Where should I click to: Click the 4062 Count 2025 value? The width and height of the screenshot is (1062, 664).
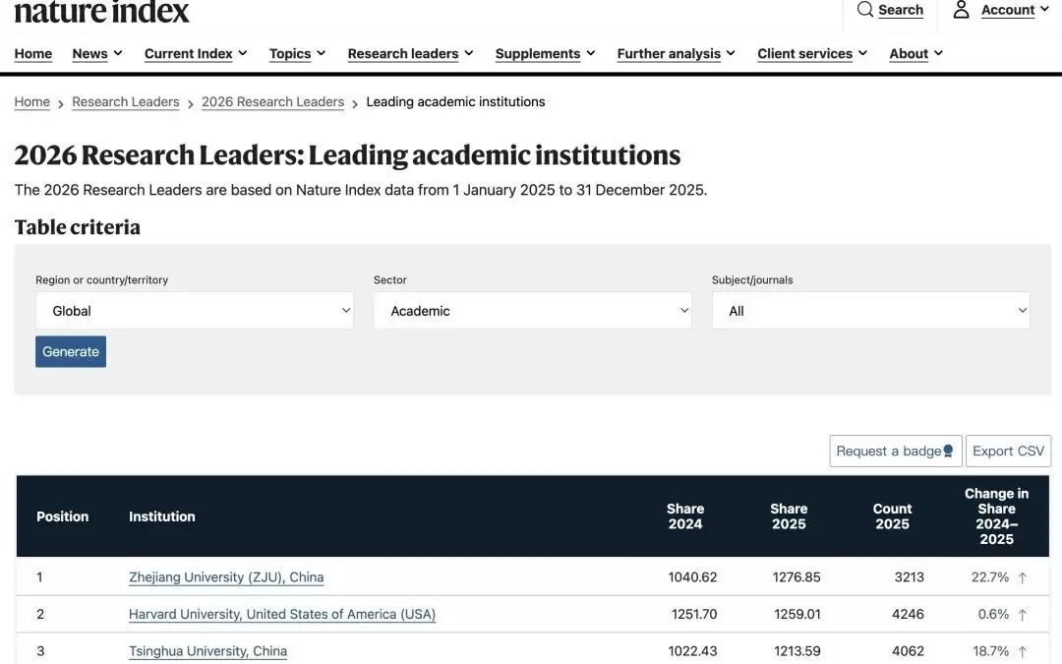click(908, 651)
